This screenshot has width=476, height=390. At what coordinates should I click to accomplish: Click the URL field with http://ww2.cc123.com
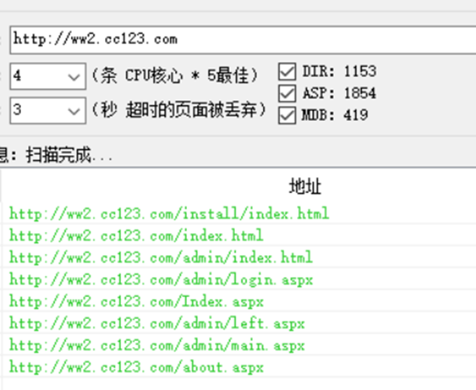tap(243, 40)
